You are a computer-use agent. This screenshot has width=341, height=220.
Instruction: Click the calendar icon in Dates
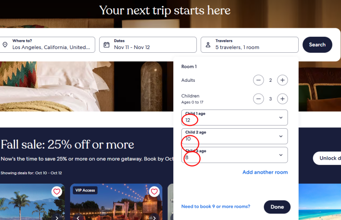click(106, 45)
